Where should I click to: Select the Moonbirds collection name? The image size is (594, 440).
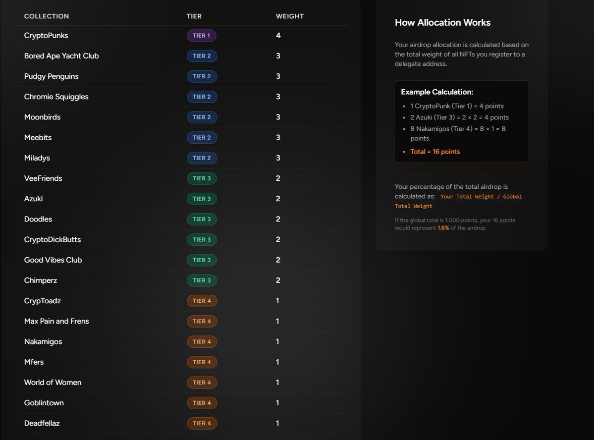click(x=43, y=117)
